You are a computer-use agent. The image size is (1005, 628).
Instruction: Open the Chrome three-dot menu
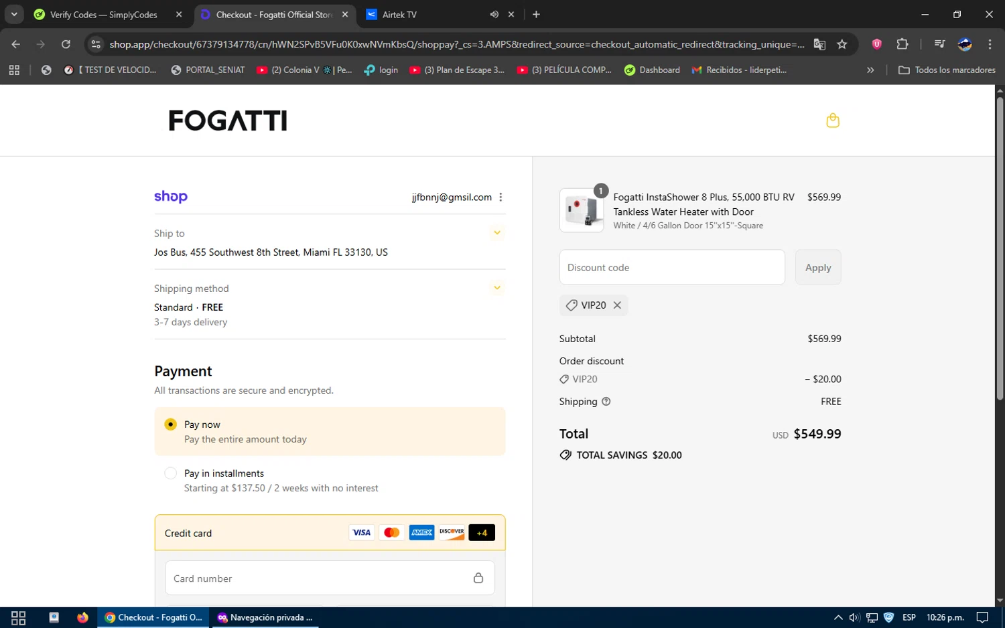(x=990, y=44)
